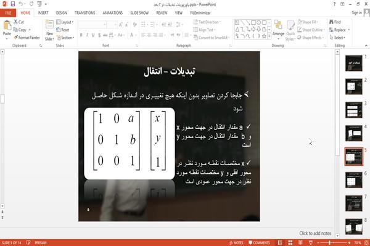Click the Bullets list icon

pos(144,24)
